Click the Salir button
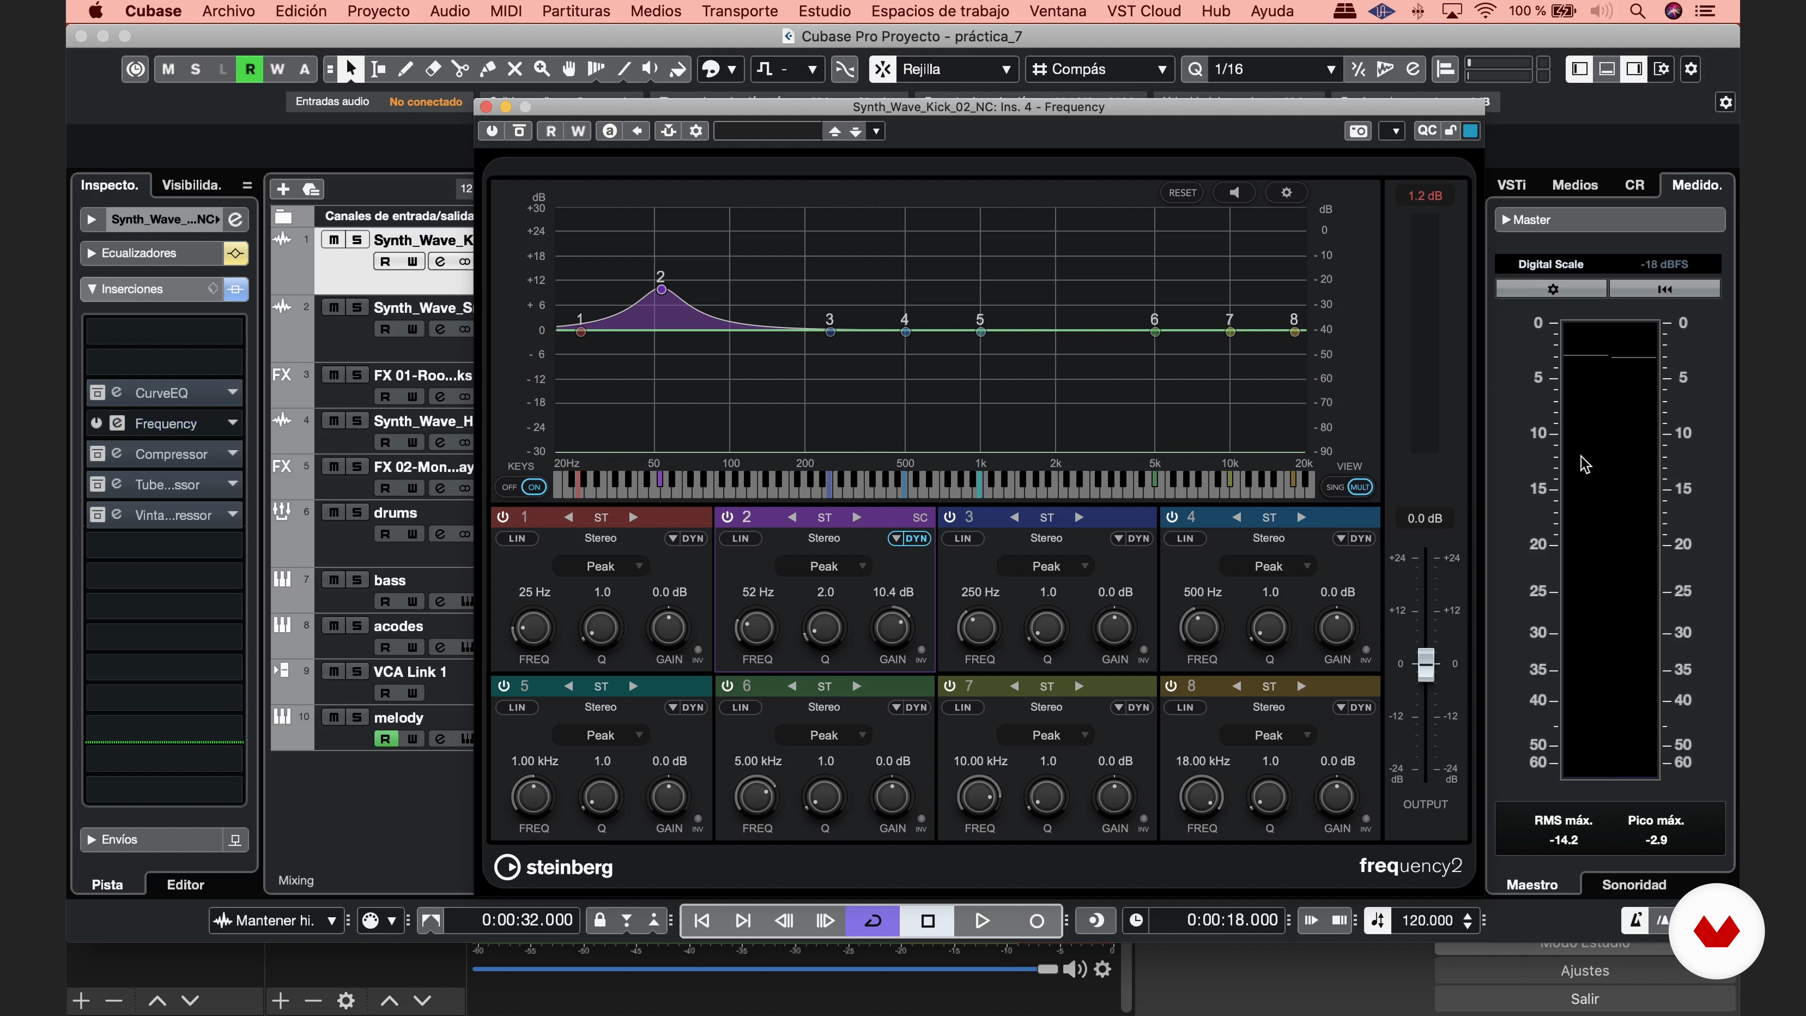This screenshot has width=1806, height=1016. pos(1584,999)
